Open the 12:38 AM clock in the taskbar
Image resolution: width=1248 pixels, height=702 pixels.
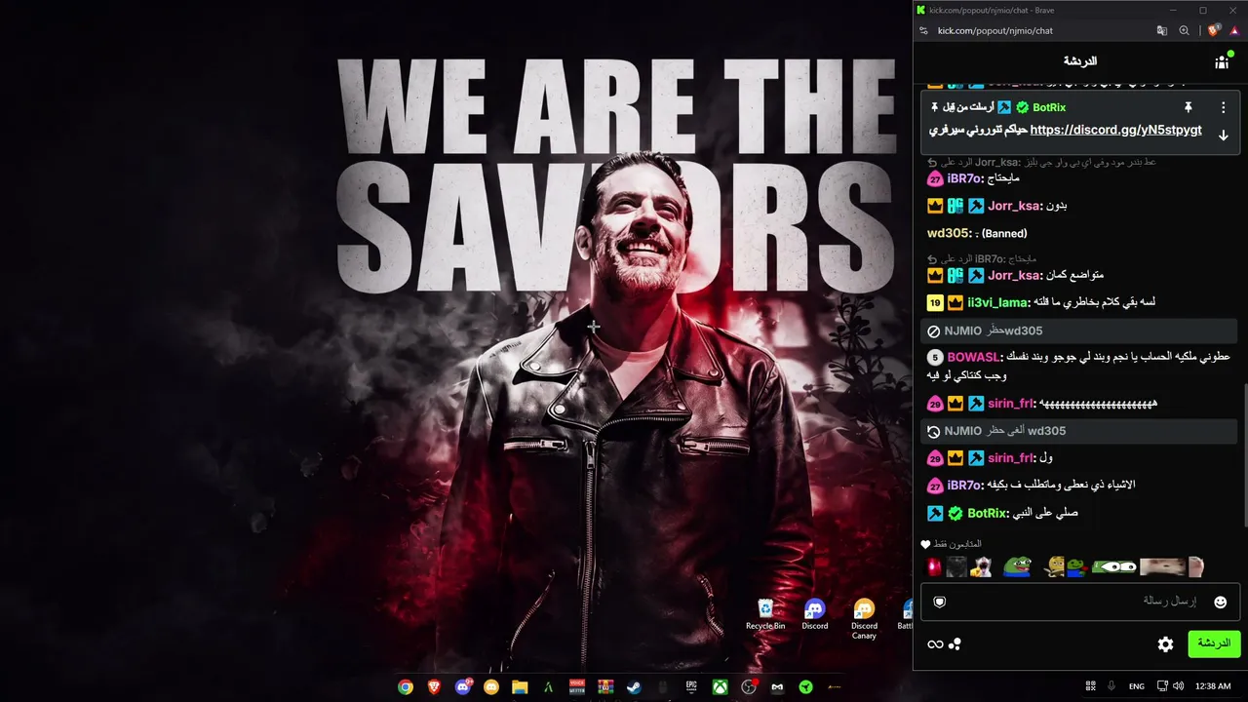(x=1213, y=686)
